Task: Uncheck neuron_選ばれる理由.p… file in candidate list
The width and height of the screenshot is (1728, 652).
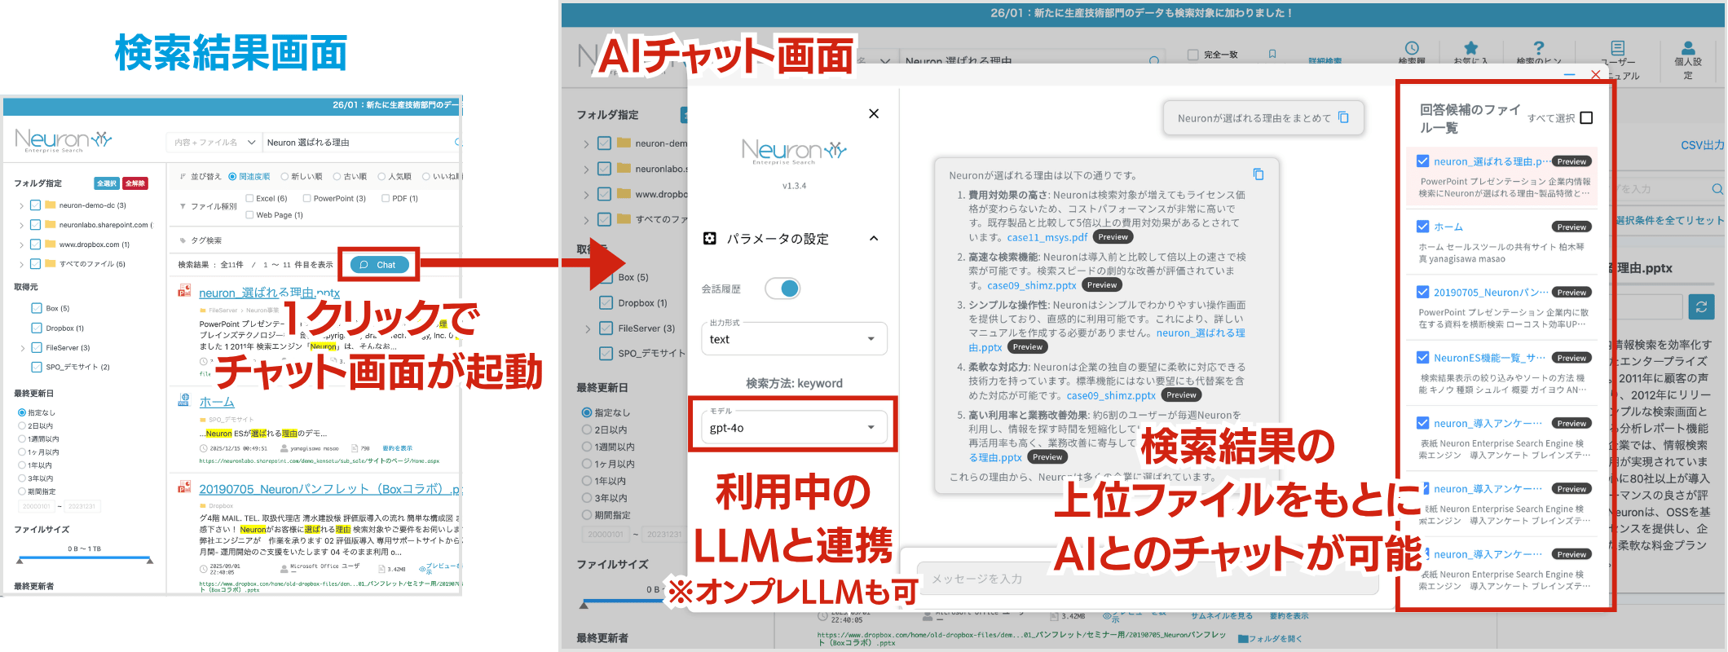Action: point(1422,161)
